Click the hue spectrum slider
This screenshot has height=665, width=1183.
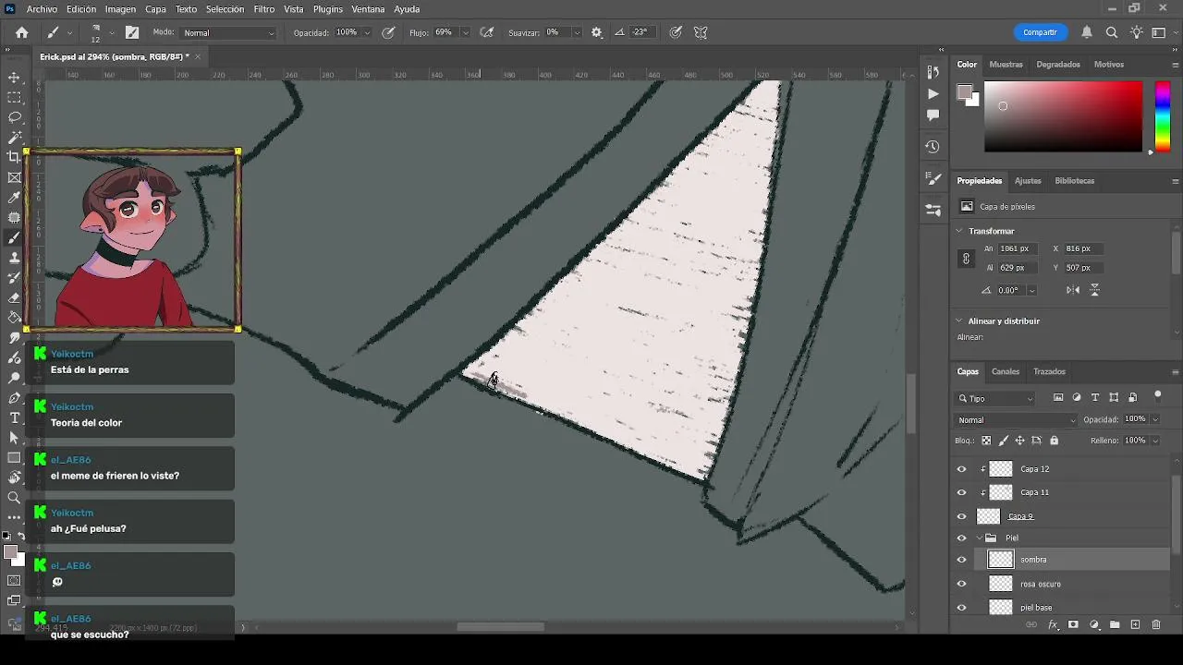coord(1163,116)
